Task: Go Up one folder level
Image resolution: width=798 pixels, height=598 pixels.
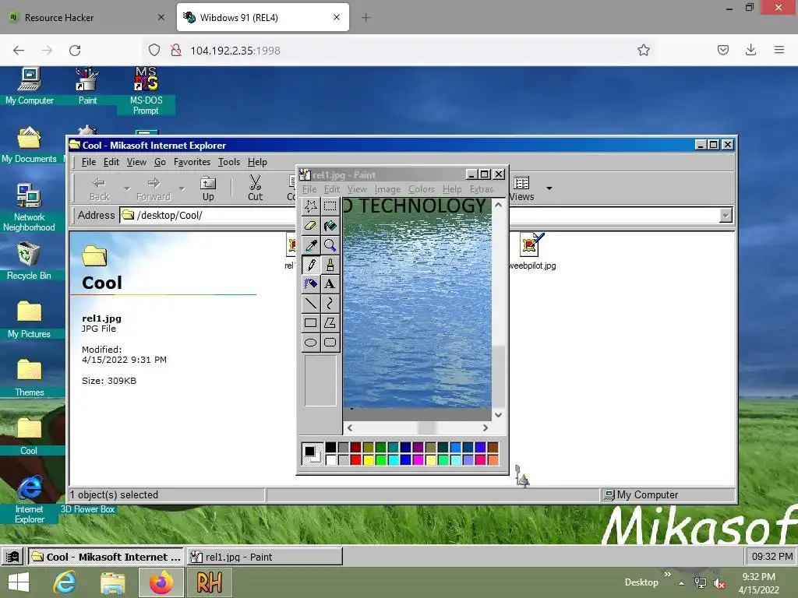Action: pyautogui.click(x=208, y=188)
